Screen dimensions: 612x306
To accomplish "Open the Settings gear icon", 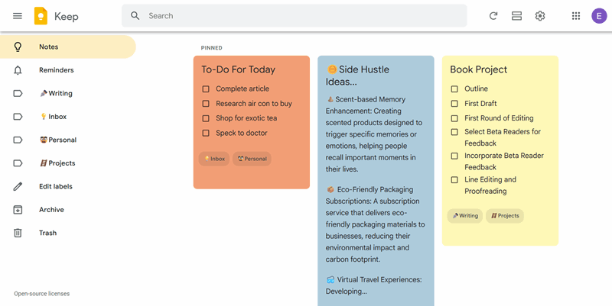I will coord(540,16).
